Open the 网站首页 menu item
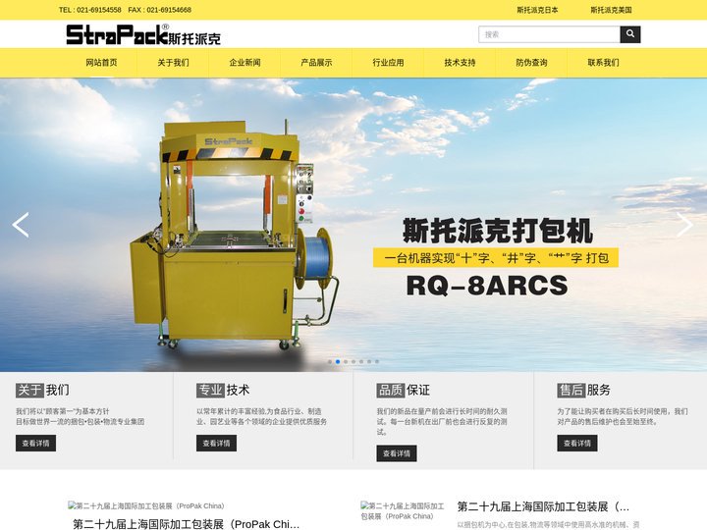This screenshot has height=530, width=707. [x=101, y=63]
